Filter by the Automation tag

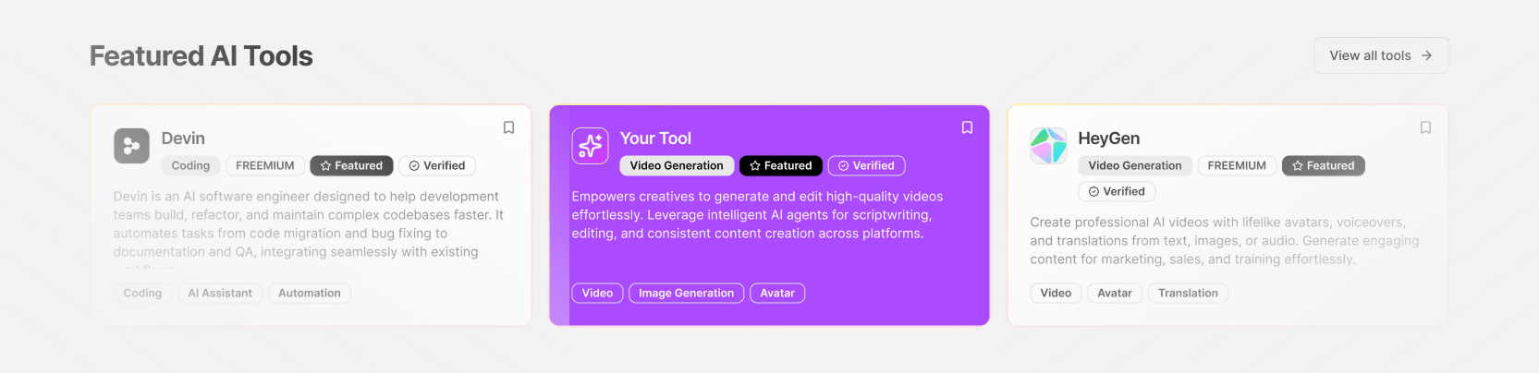(310, 294)
